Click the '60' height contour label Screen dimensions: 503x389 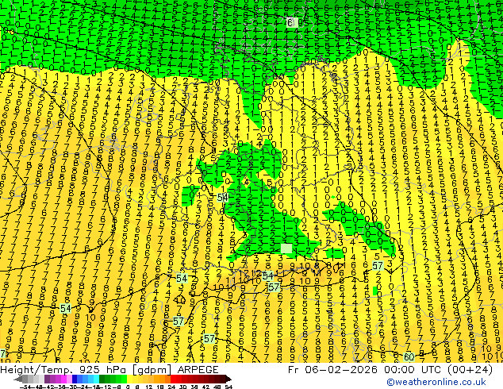click(409, 357)
